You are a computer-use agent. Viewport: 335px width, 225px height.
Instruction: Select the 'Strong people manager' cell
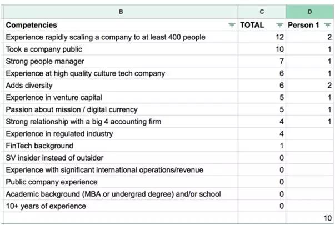coord(41,61)
